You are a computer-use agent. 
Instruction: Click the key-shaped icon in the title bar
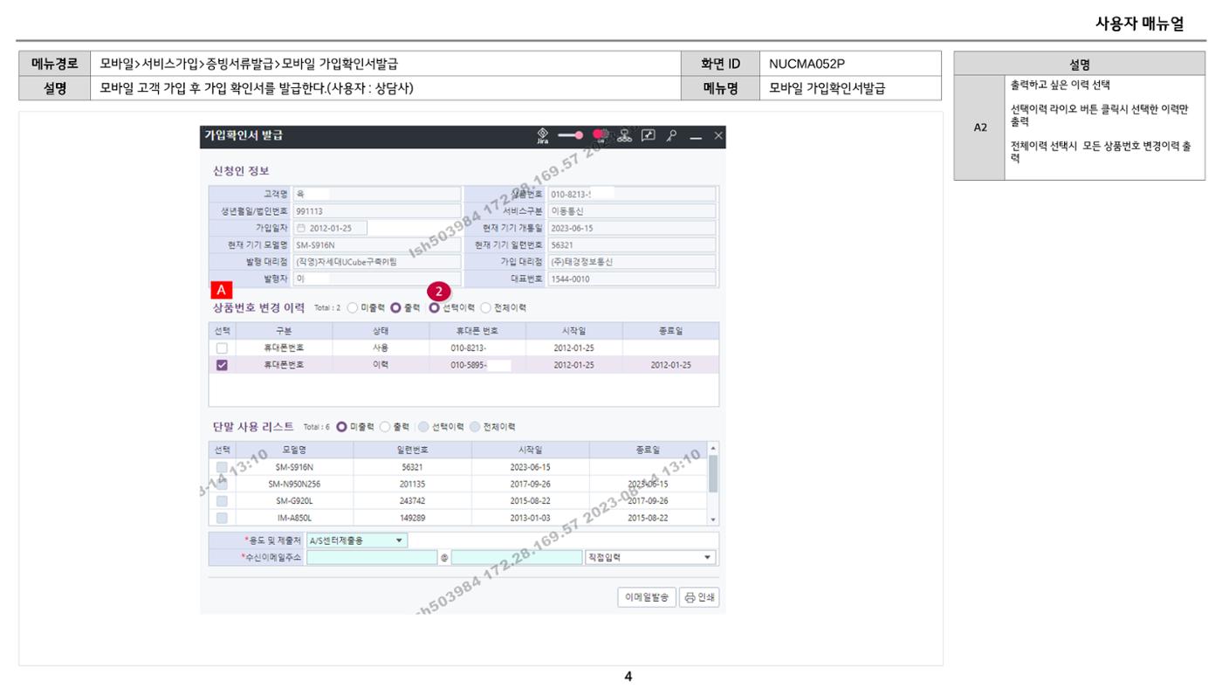(671, 136)
